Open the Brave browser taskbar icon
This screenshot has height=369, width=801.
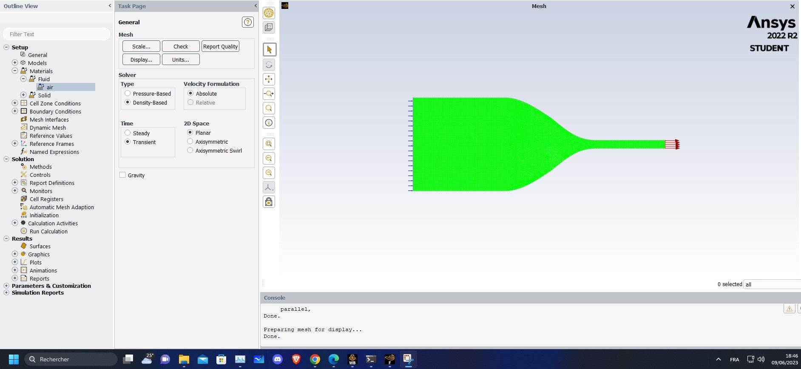click(296, 360)
